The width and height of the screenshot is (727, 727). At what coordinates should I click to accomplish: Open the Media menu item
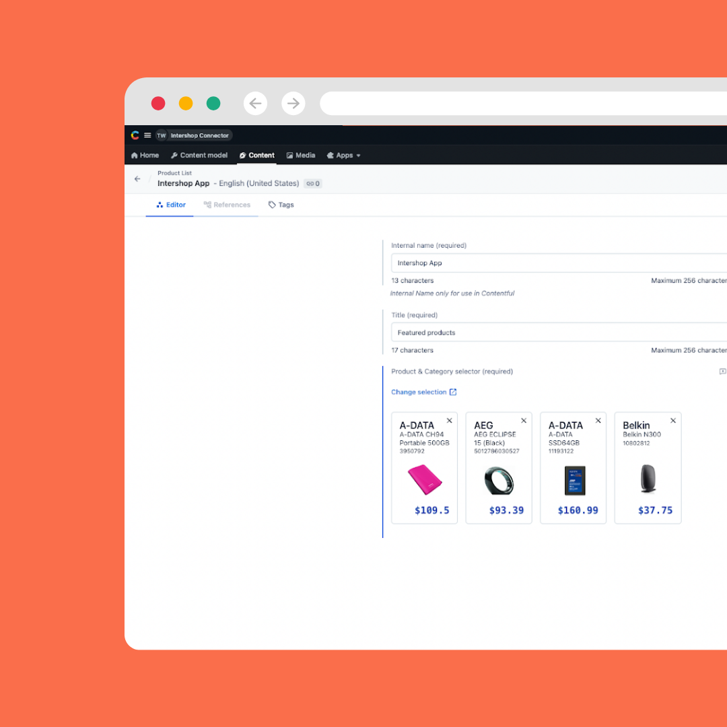coord(301,155)
